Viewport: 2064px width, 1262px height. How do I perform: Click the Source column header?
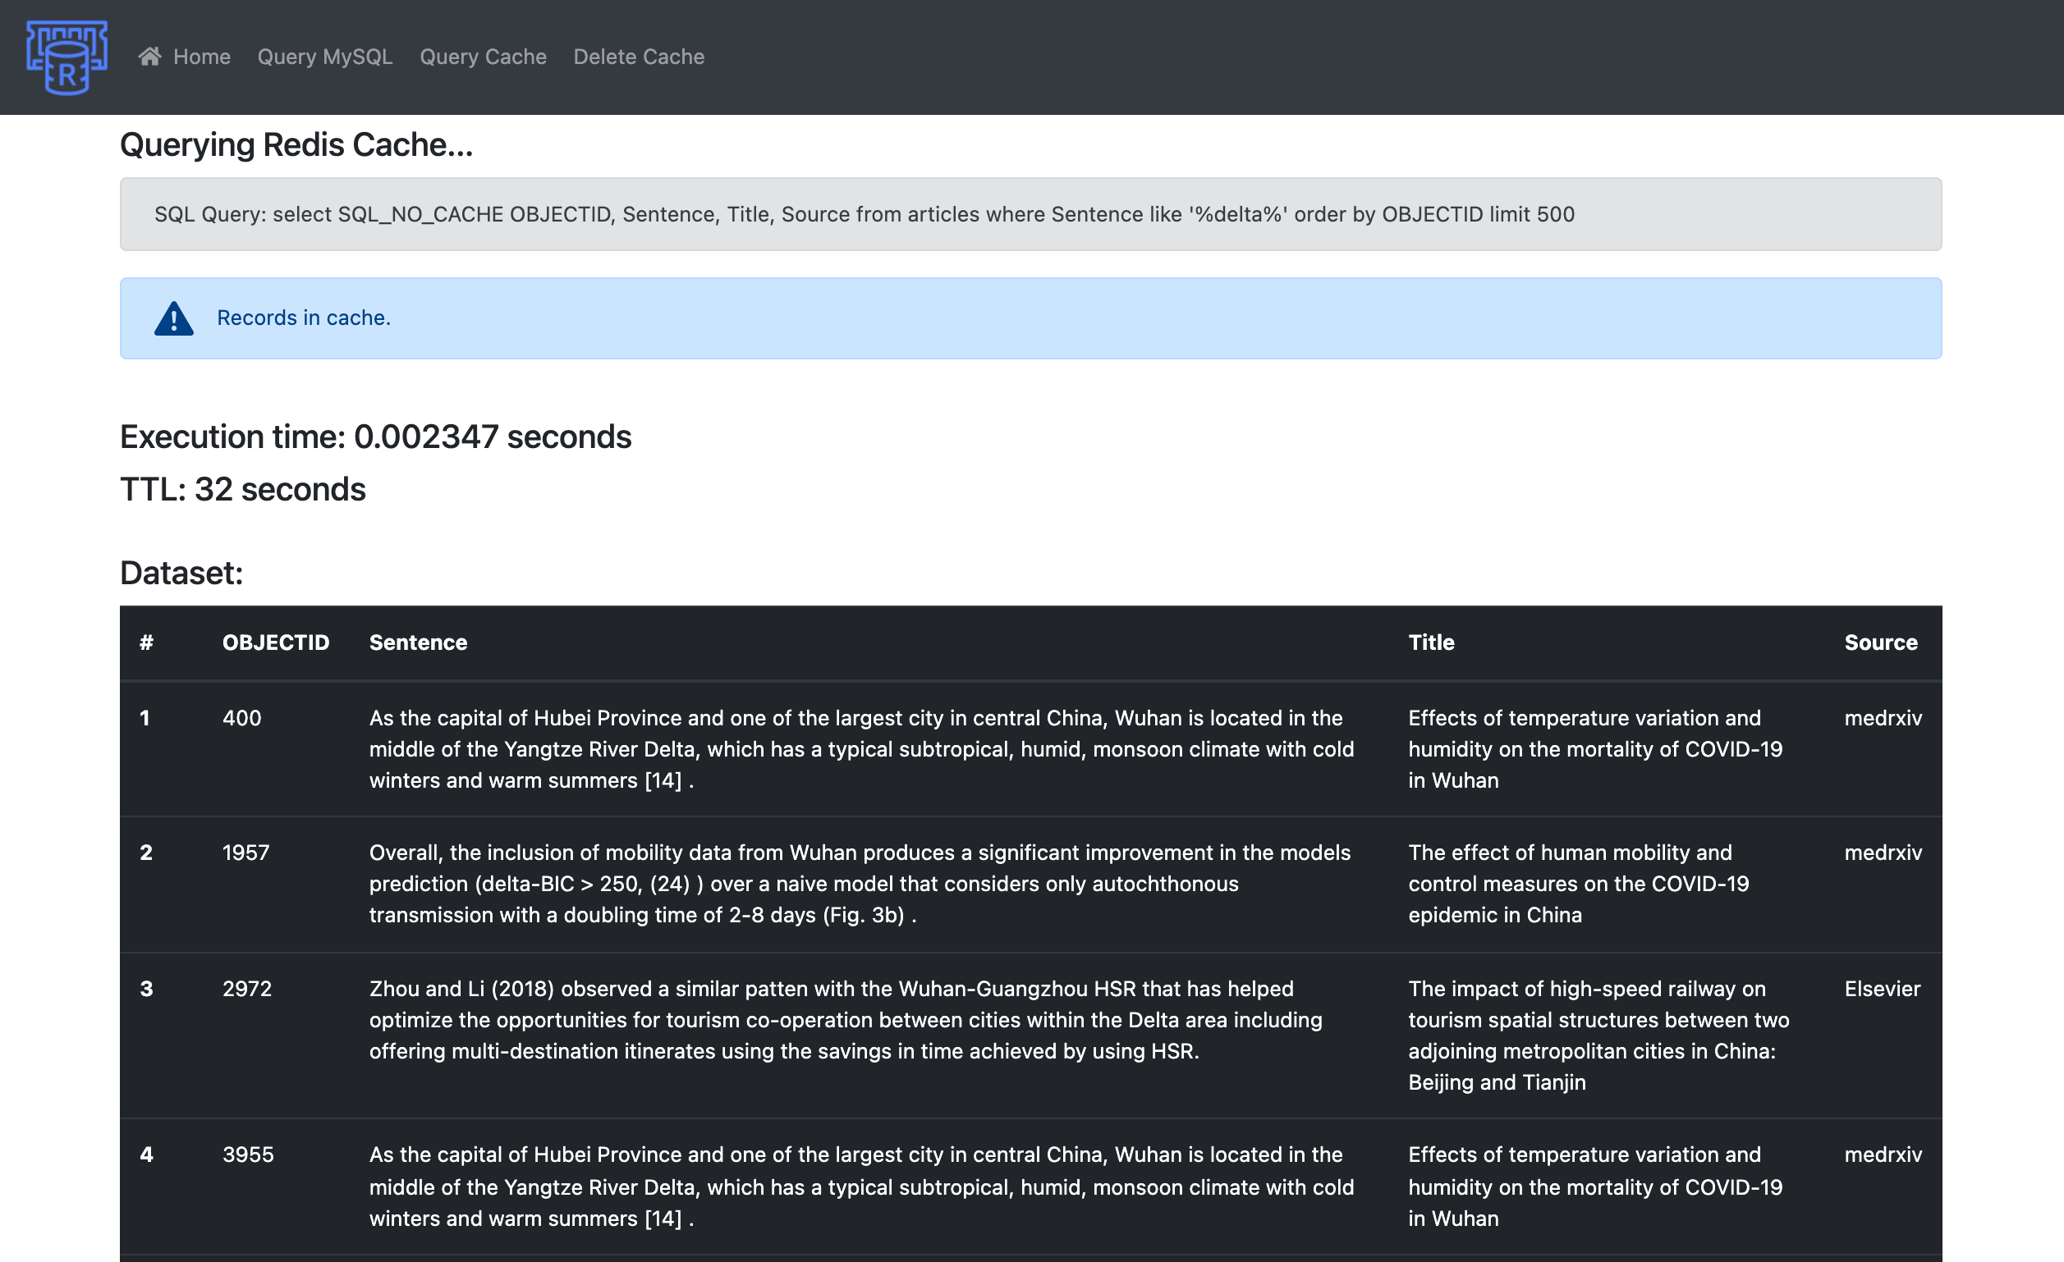tap(1880, 643)
